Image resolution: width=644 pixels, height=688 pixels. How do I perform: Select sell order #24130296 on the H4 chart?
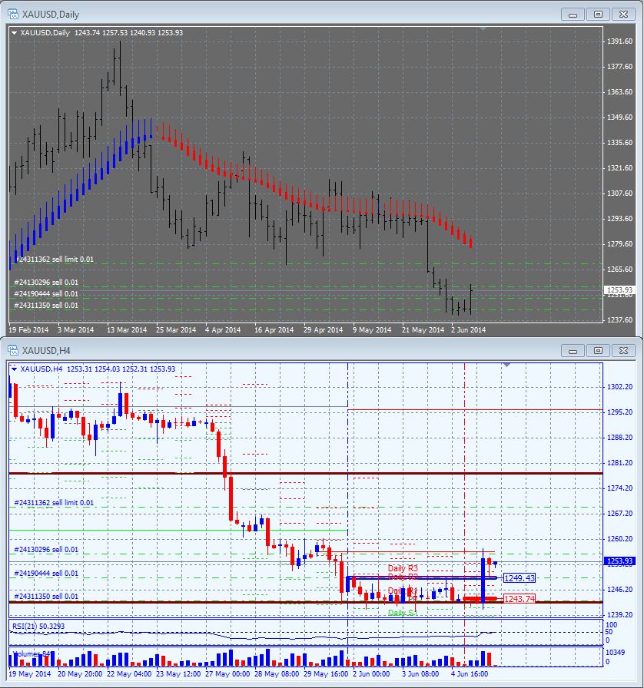pyautogui.click(x=46, y=549)
